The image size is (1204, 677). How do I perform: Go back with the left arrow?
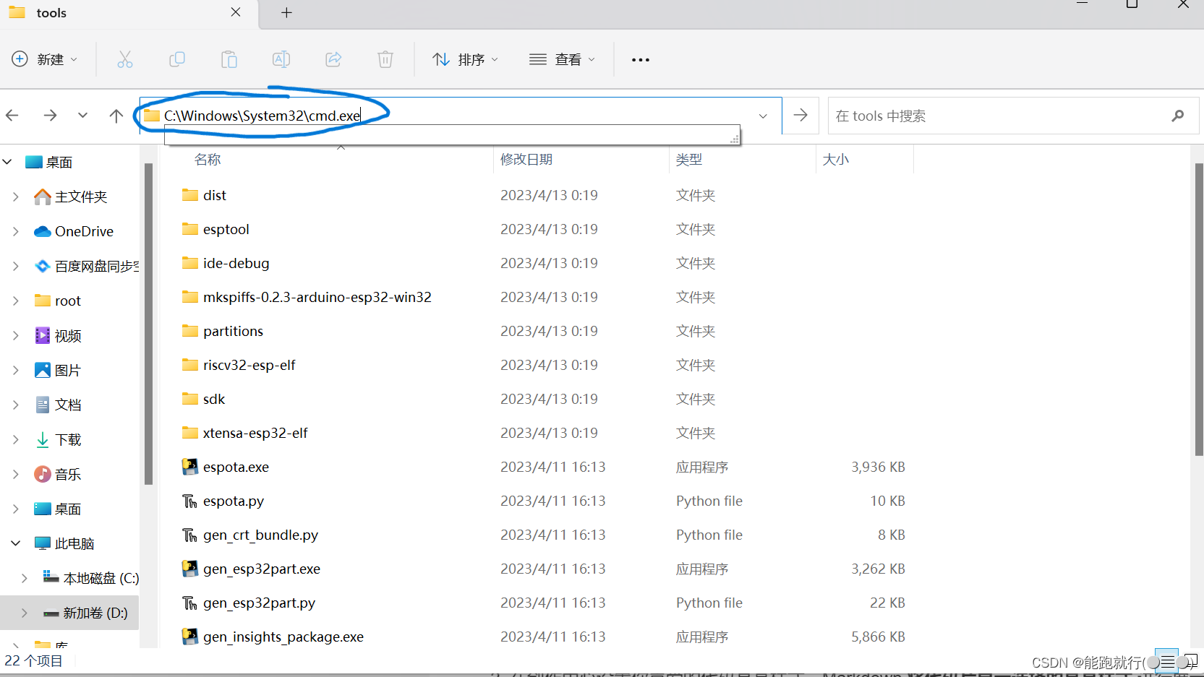tap(12, 115)
